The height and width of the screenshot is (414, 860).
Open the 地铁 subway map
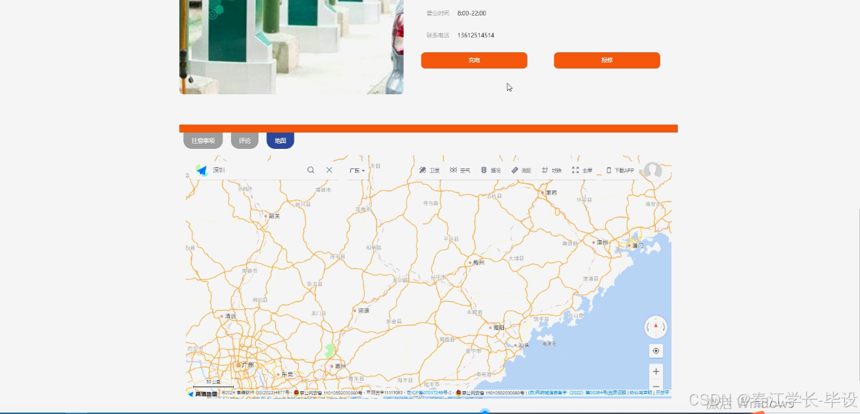point(552,170)
